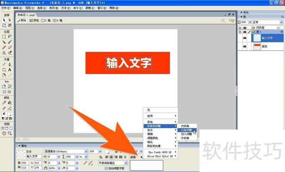
Task: Set text alignment to right
Action: tap(116, 157)
